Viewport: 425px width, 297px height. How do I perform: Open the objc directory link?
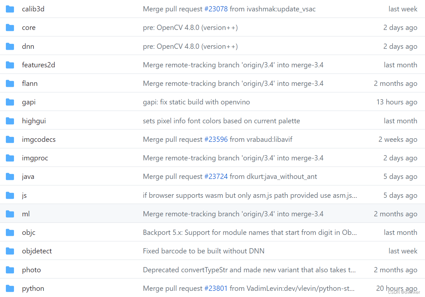pos(29,233)
